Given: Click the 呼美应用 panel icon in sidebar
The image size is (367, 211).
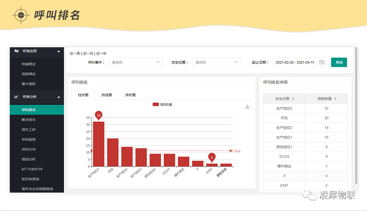Looking at the screenshot, I should coord(16,51).
